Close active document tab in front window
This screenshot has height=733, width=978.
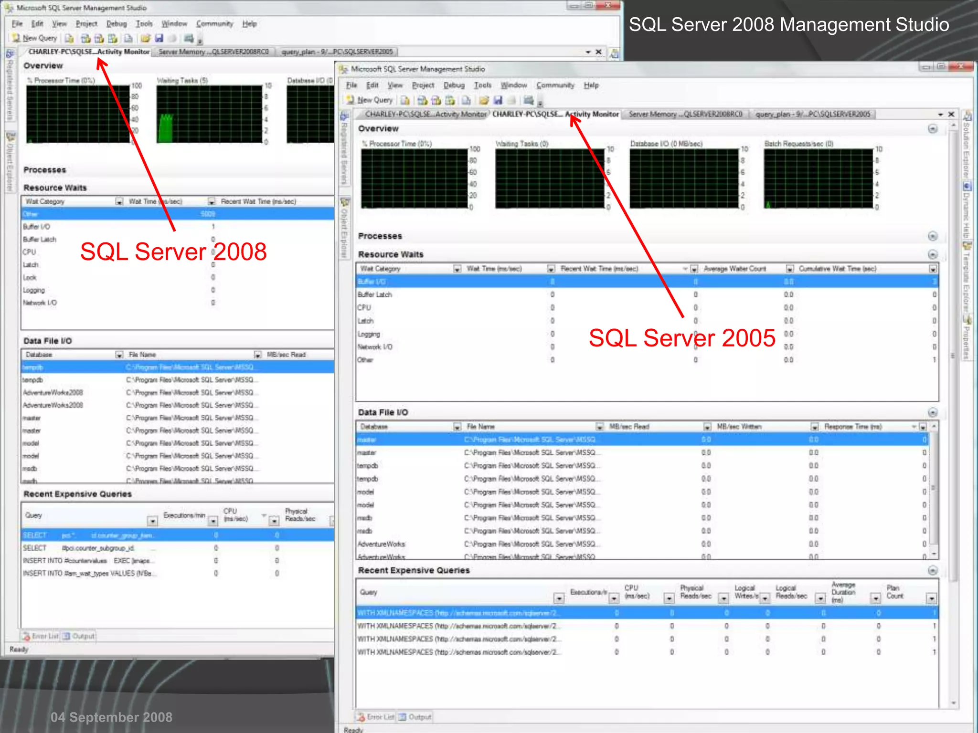(x=951, y=115)
